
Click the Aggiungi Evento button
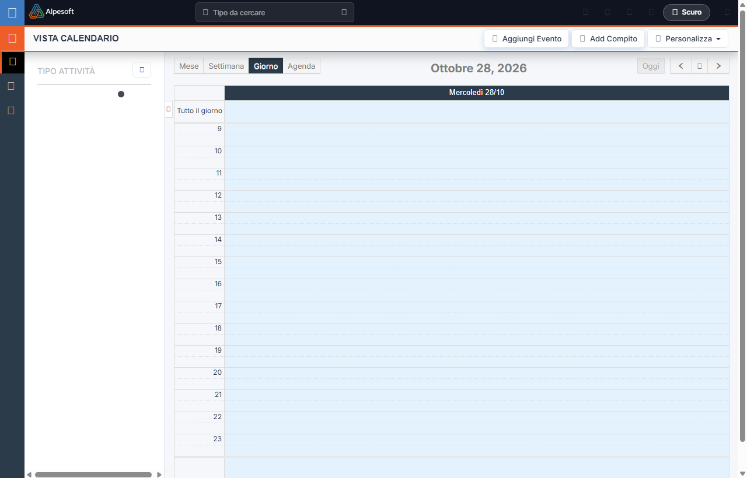526,38
